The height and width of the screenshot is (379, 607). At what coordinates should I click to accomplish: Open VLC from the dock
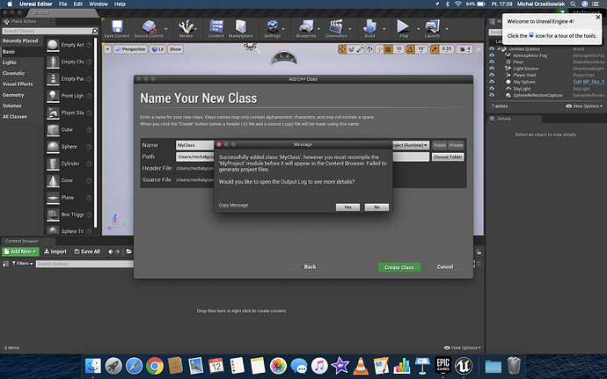pos(361,366)
